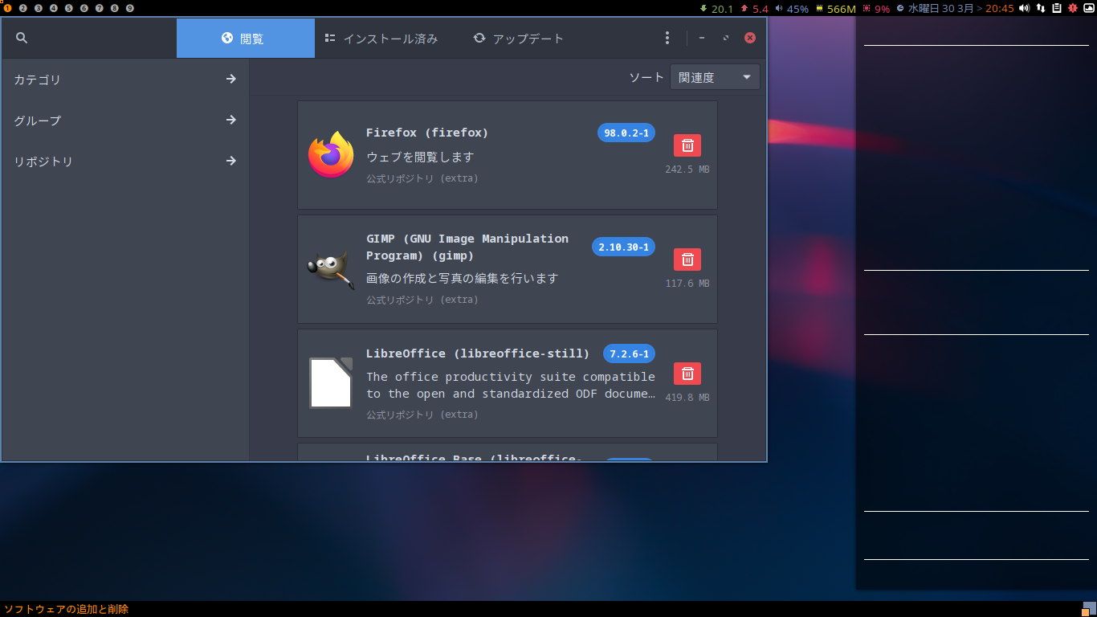The image size is (1097, 617).
Task: Click the network arrows tray icon
Action: 1041,8
